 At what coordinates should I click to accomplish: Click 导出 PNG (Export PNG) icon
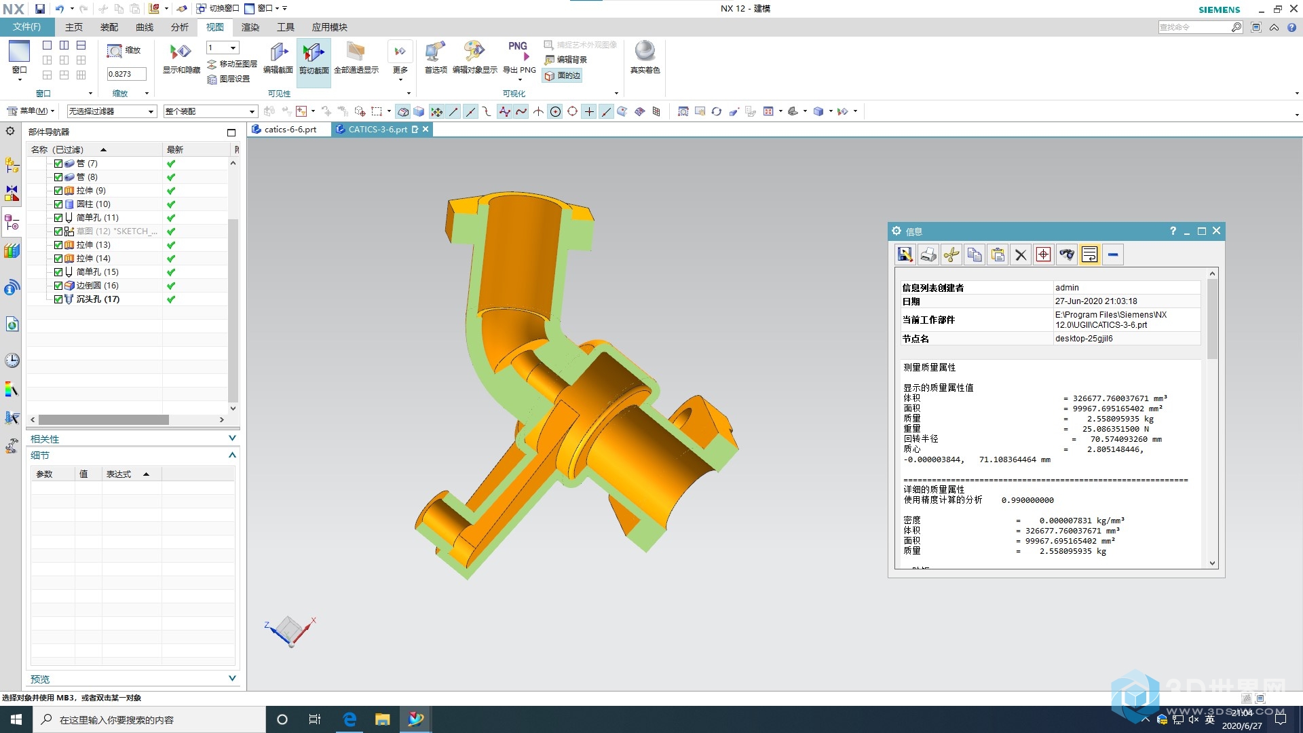click(x=518, y=52)
